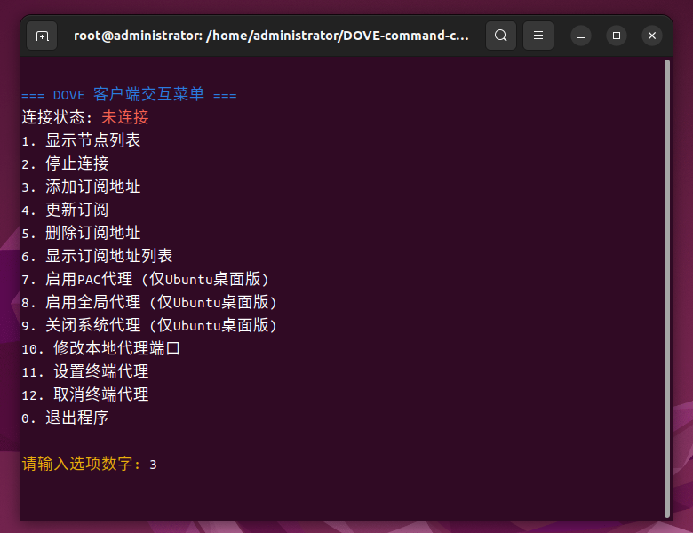Click the "请输入选项数字" input prompt
This screenshot has height=533, width=693.
(x=82, y=464)
